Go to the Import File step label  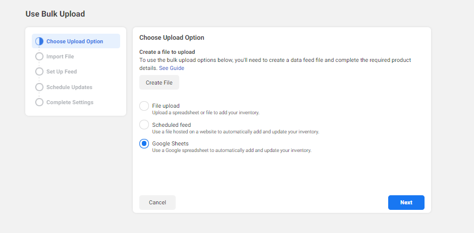pyautogui.click(x=60, y=56)
